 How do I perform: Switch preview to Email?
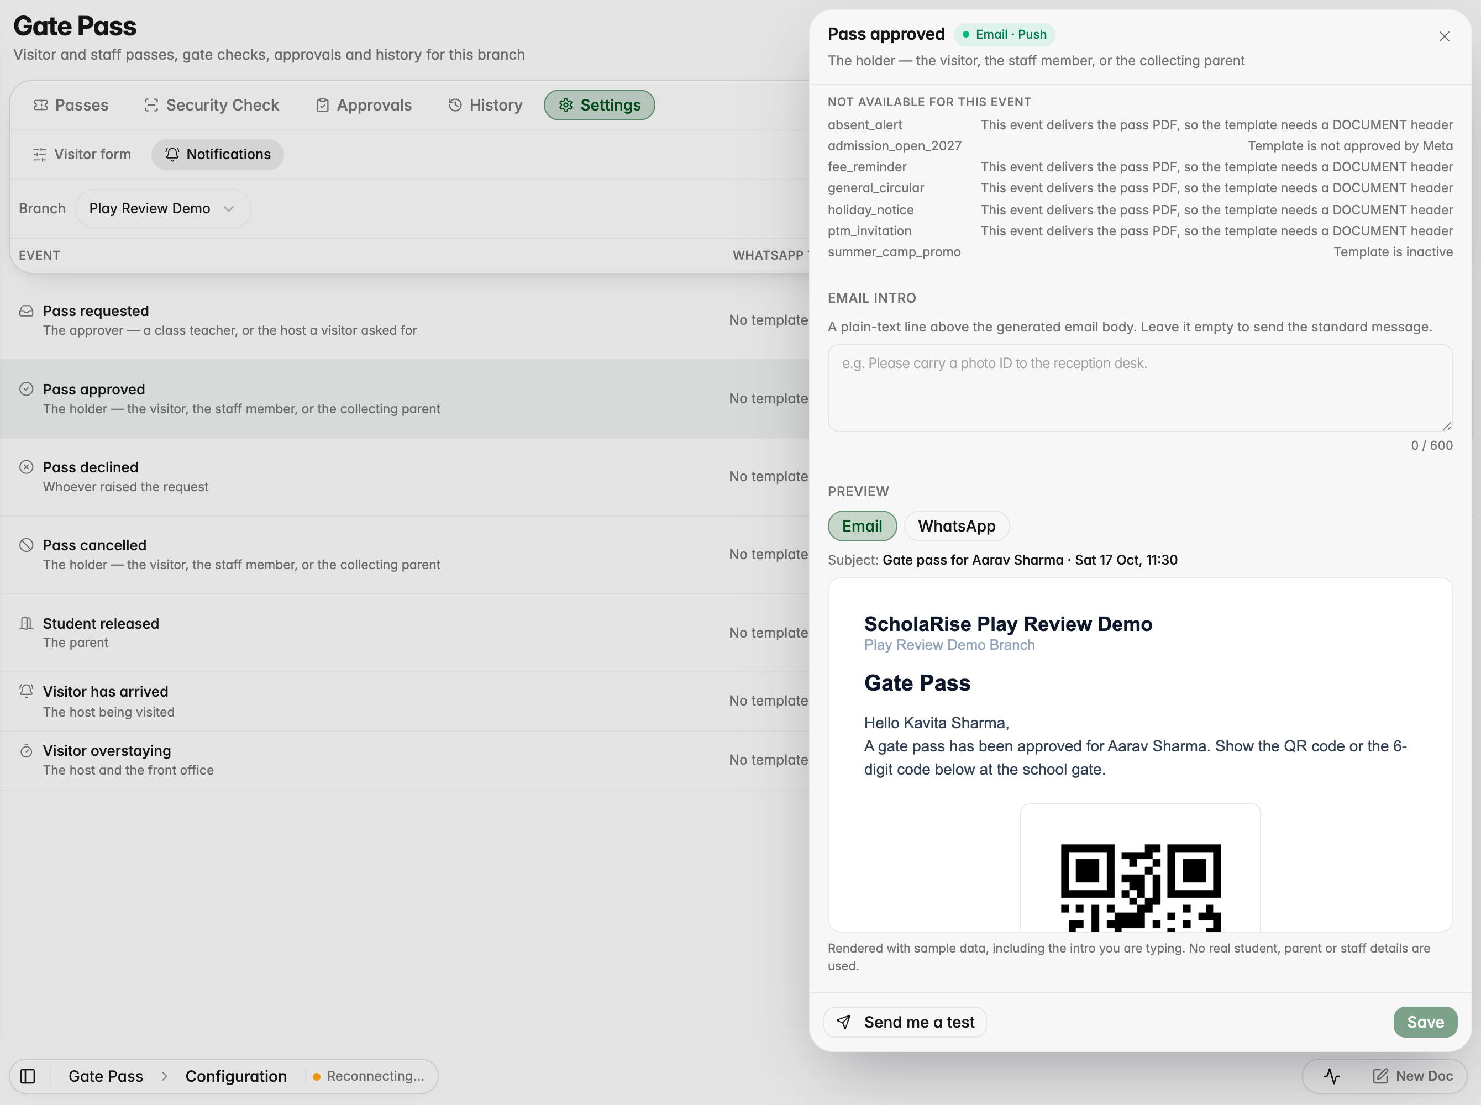862,526
